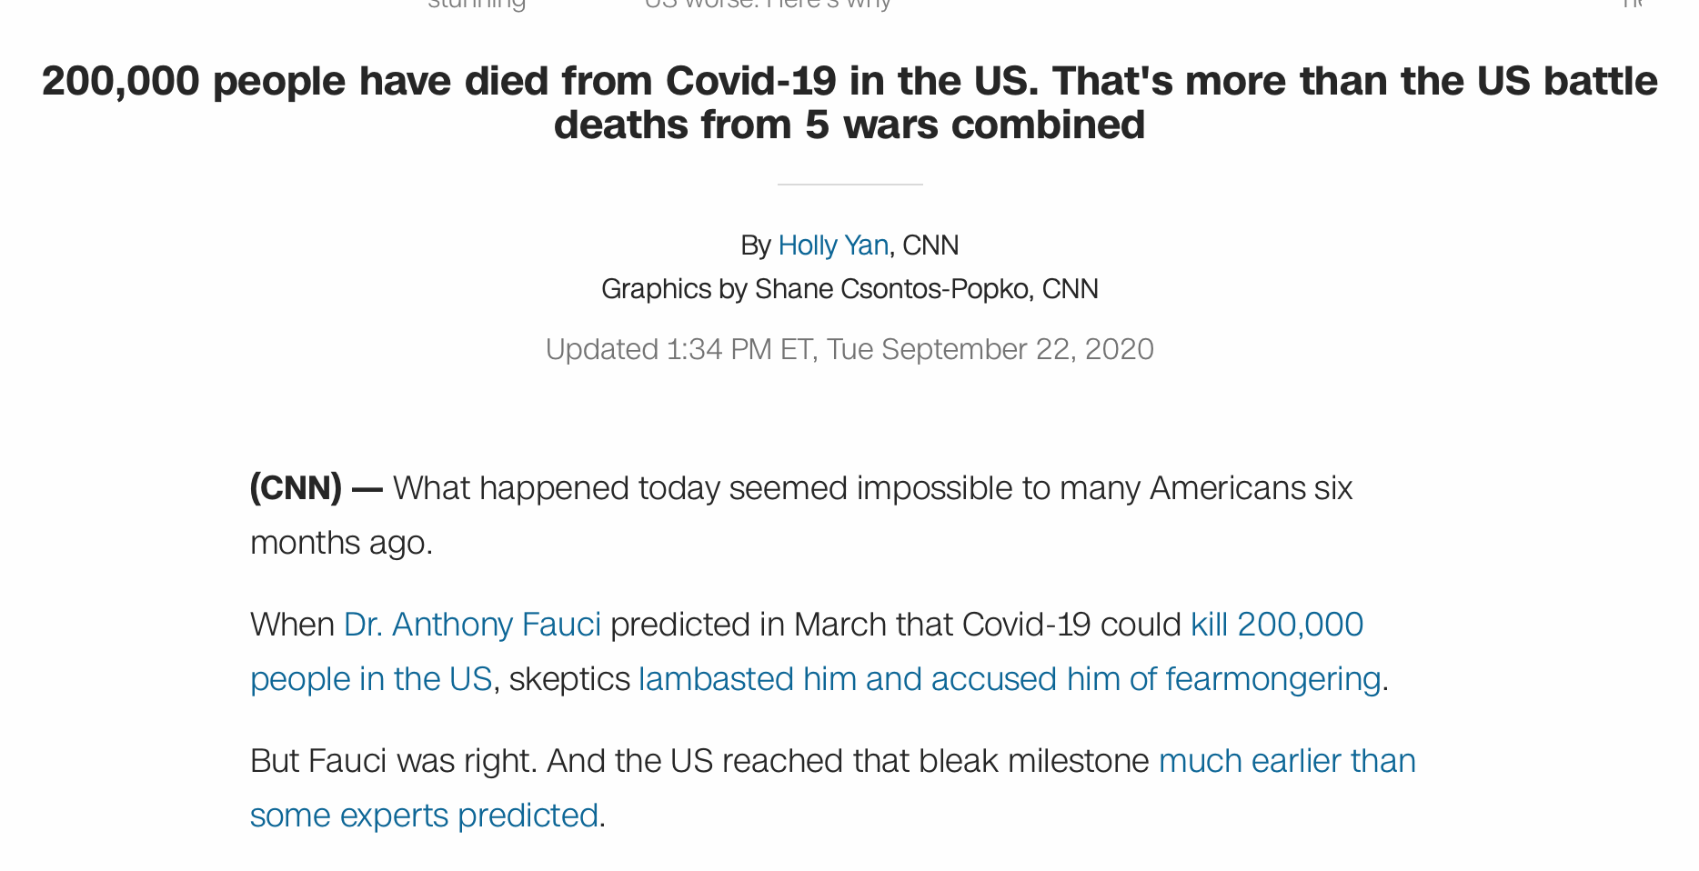
Task: Click the bold (CNN) dateline
Action: pyautogui.click(x=296, y=488)
